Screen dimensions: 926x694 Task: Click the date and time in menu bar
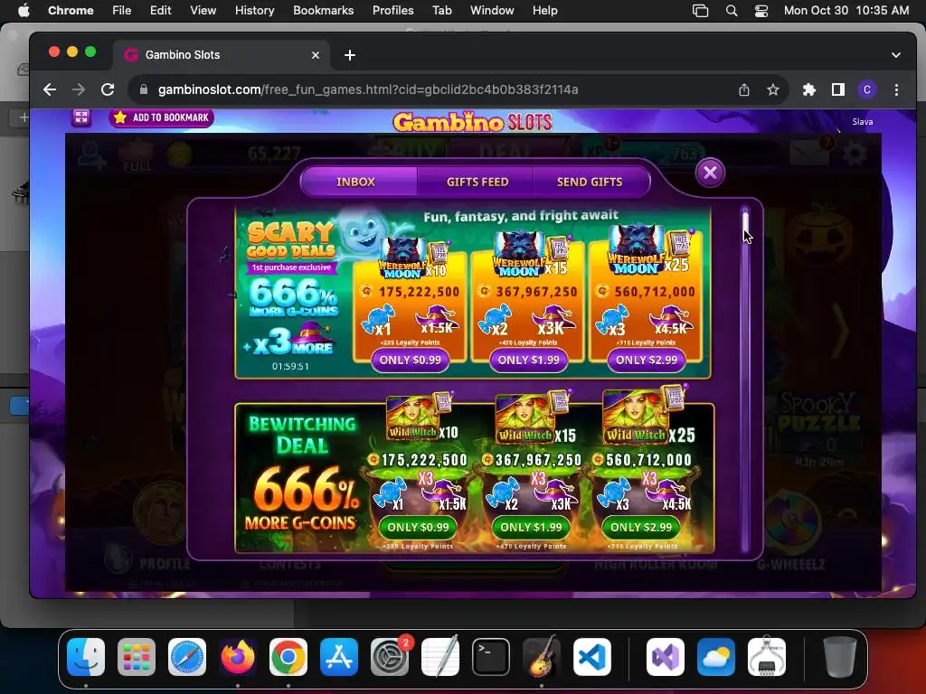tap(846, 10)
